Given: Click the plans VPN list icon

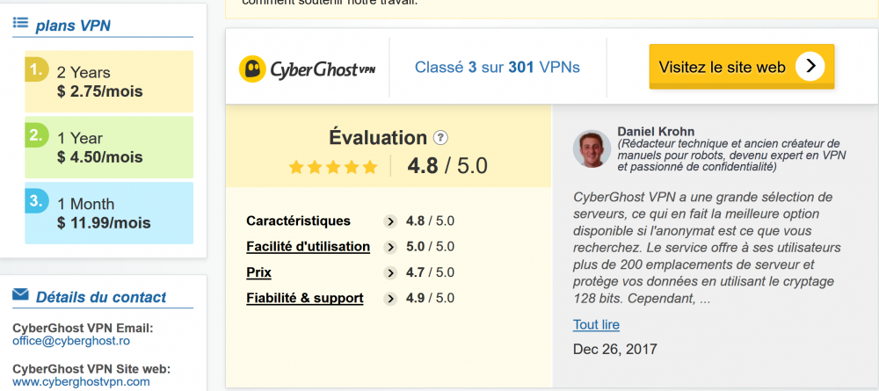Looking at the screenshot, I should tap(21, 24).
